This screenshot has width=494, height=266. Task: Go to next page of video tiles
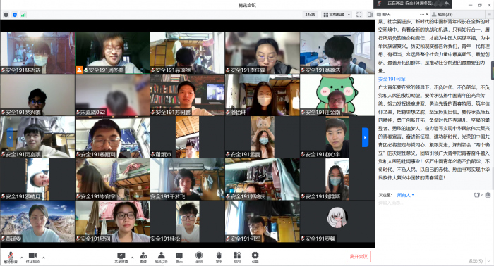365,137
